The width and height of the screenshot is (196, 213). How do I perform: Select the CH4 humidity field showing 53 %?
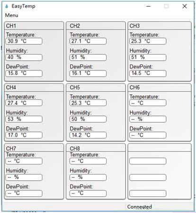click(x=24, y=119)
